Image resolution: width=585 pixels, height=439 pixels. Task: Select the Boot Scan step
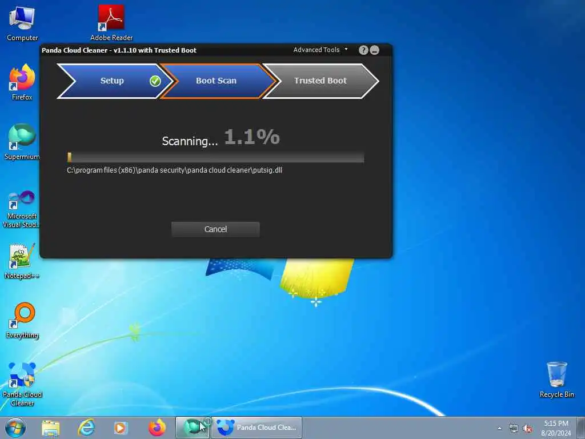tap(219, 81)
